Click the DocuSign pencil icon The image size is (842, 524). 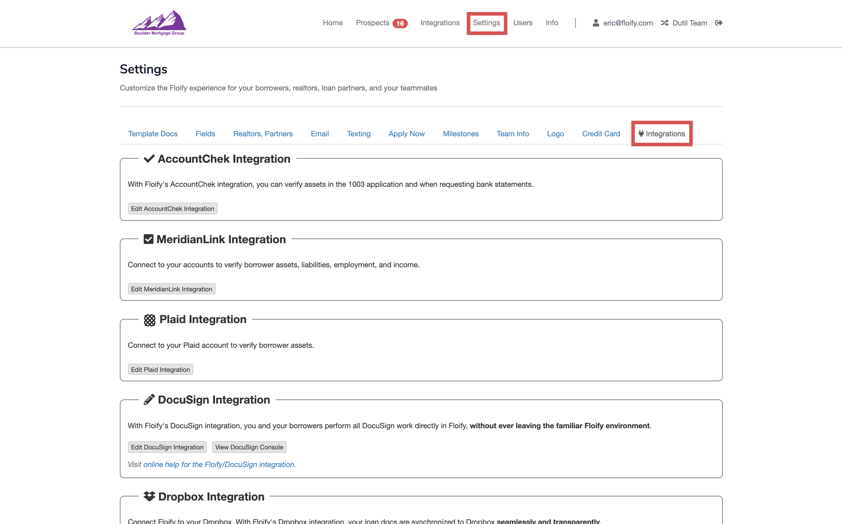tap(149, 399)
